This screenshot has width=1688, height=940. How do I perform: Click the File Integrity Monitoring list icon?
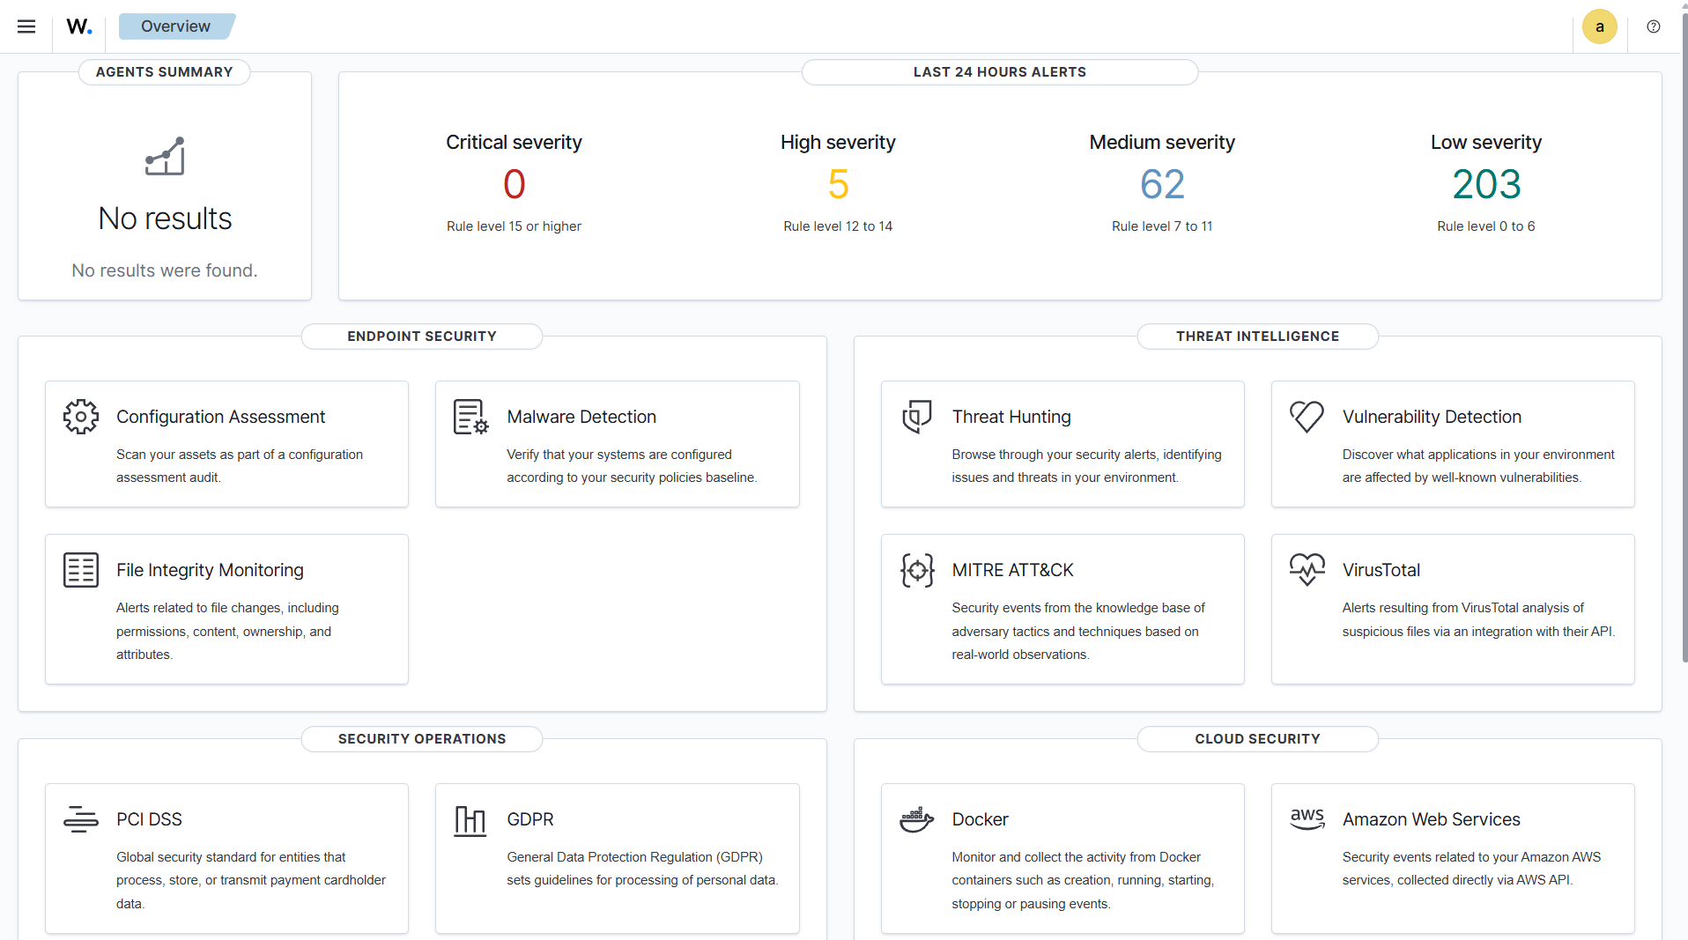pos(80,570)
